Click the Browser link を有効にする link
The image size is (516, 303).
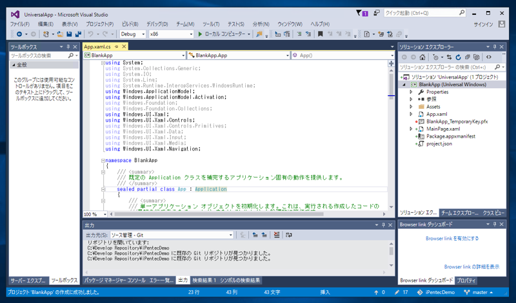(452, 239)
